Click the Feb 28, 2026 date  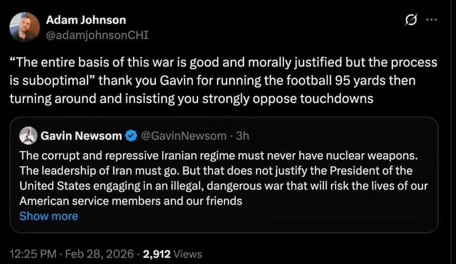coord(100,254)
